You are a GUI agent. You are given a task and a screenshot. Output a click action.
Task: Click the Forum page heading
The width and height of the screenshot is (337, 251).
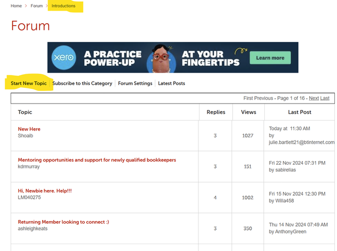31,26
